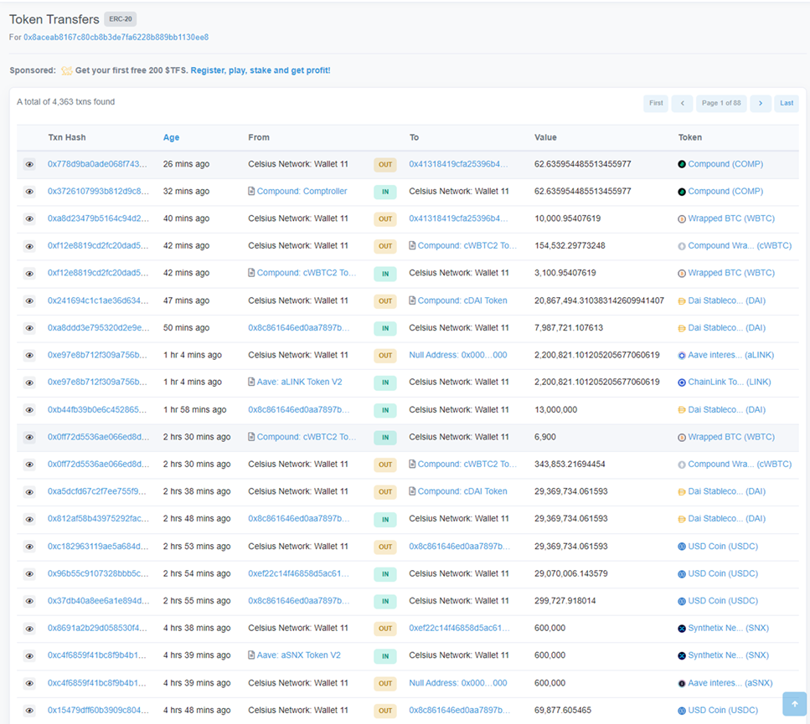Open Compound: cDAI Token in the 47 mins ago row

[462, 300]
